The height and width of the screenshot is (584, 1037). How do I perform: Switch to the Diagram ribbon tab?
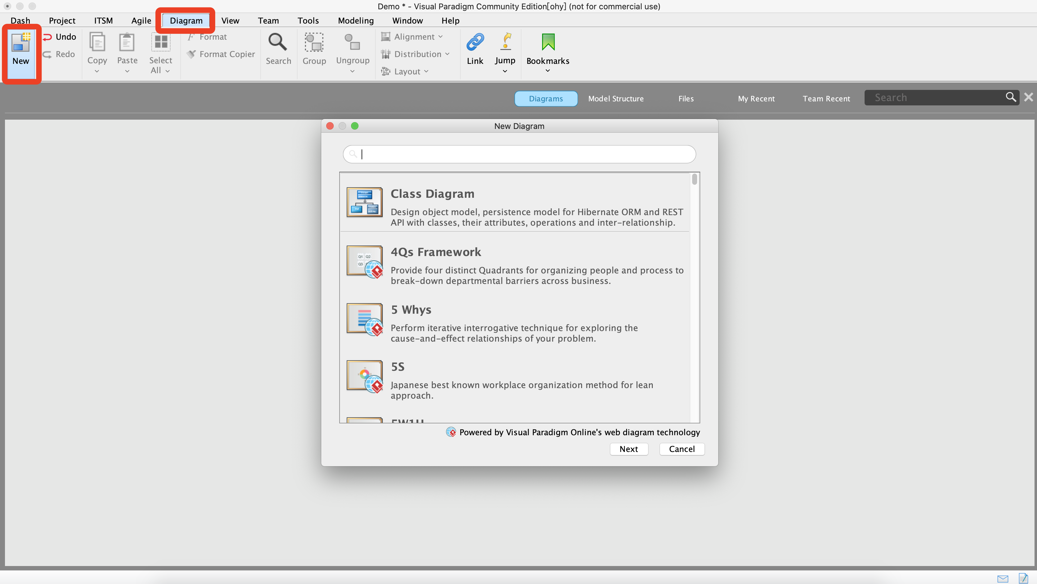pyautogui.click(x=186, y=20)
